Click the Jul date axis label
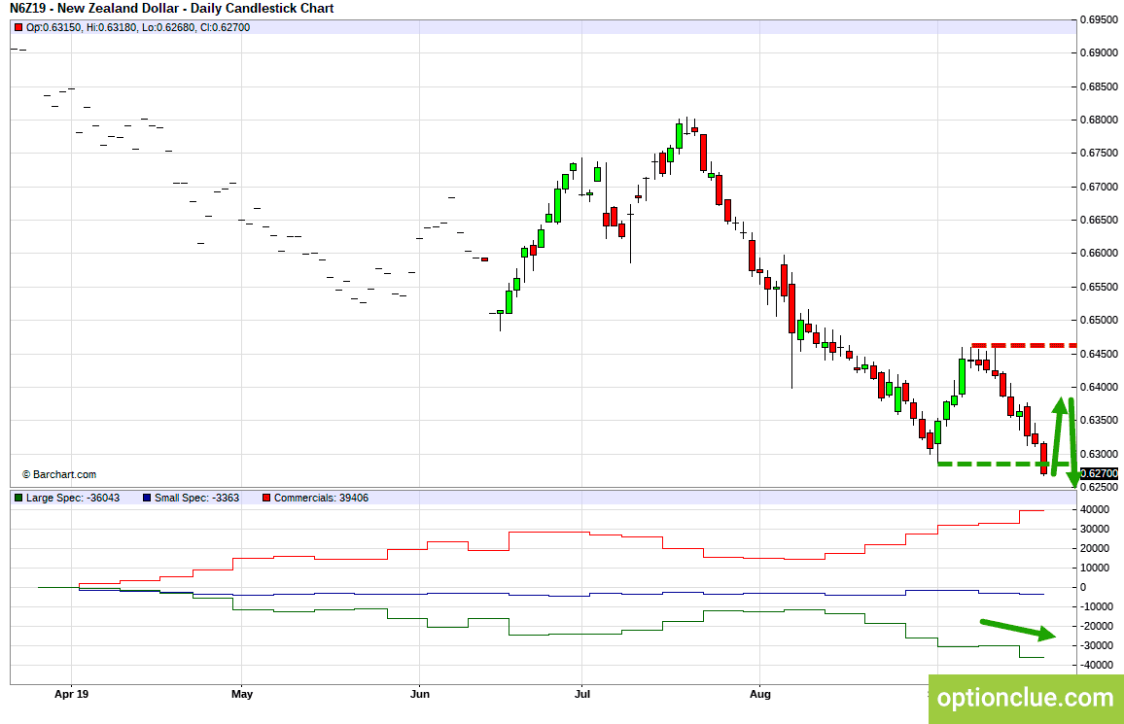Image resolution: width=1124 pixels, height=724 pixels. (582, 694)
